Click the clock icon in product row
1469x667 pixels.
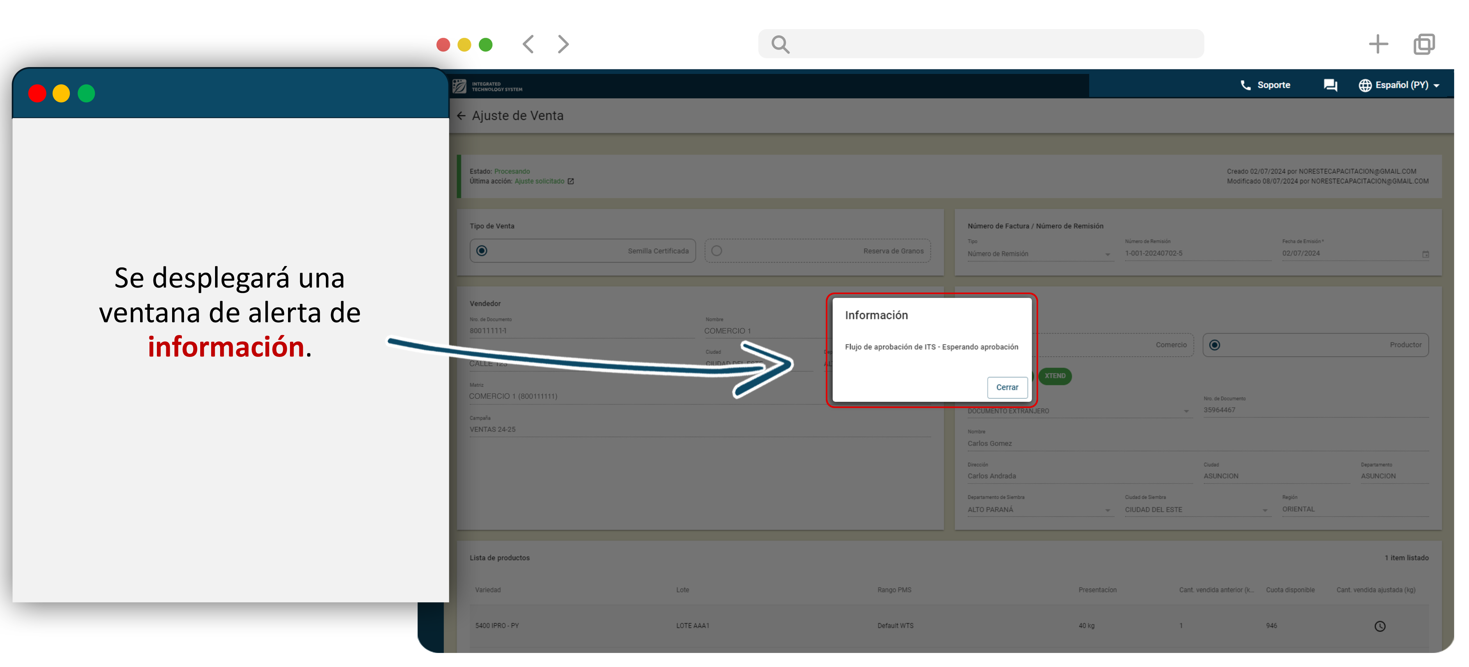[1380, 626]
